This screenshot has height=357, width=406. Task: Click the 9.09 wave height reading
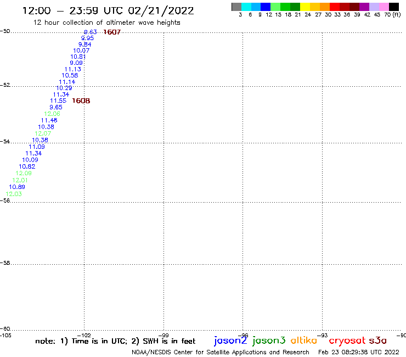pyautogui.click(x=76, y=63)
